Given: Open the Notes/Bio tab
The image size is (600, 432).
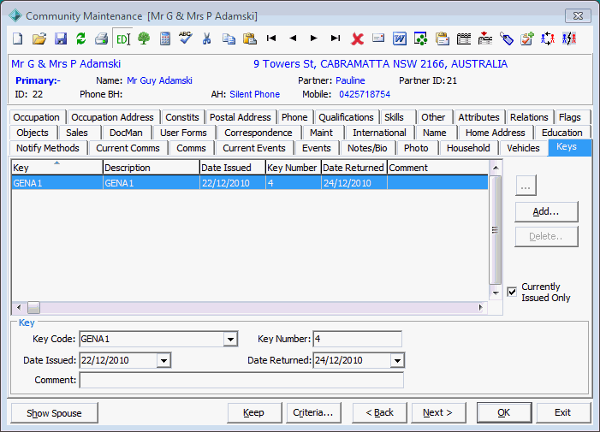Looking at the screenshot, I should [367, 148].
